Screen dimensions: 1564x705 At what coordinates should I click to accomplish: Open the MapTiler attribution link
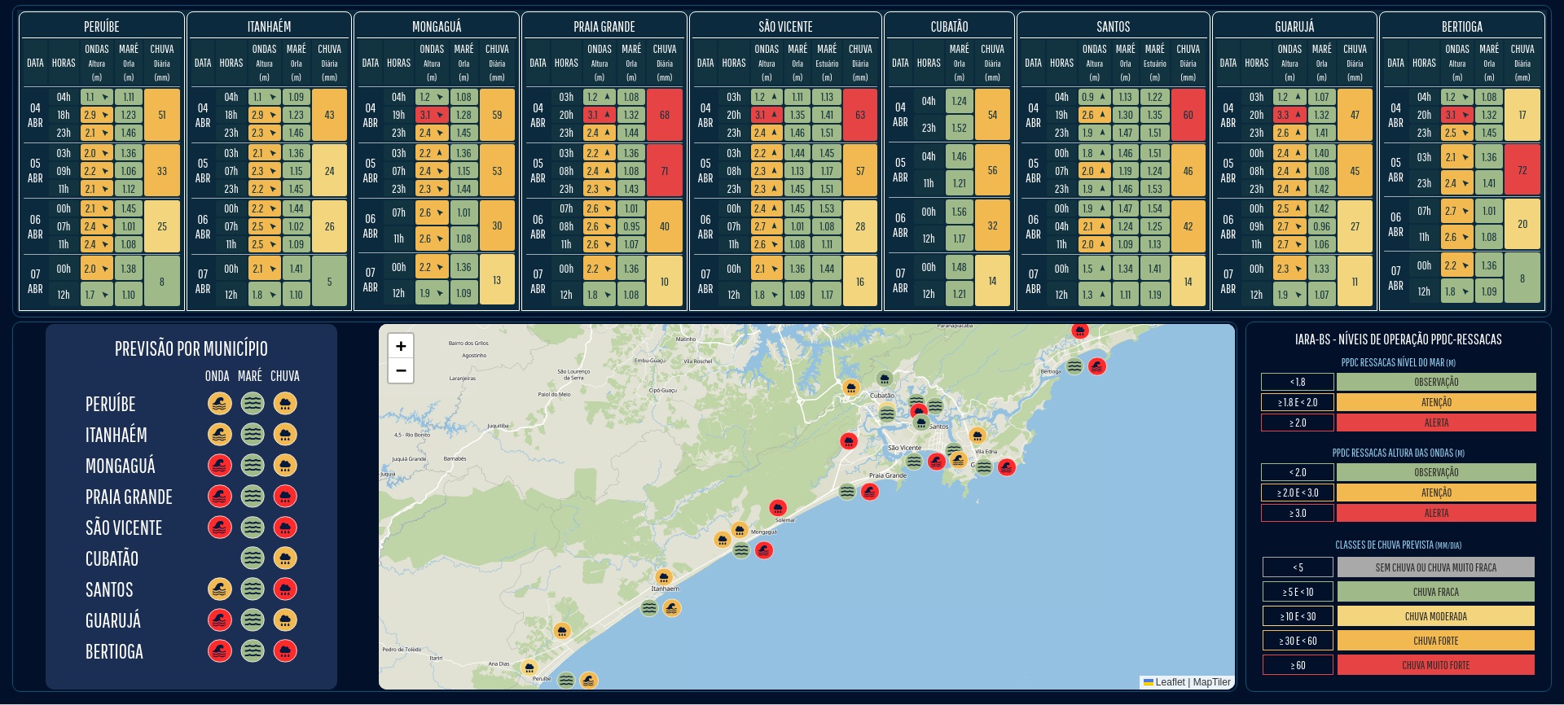coord(1212,682)
